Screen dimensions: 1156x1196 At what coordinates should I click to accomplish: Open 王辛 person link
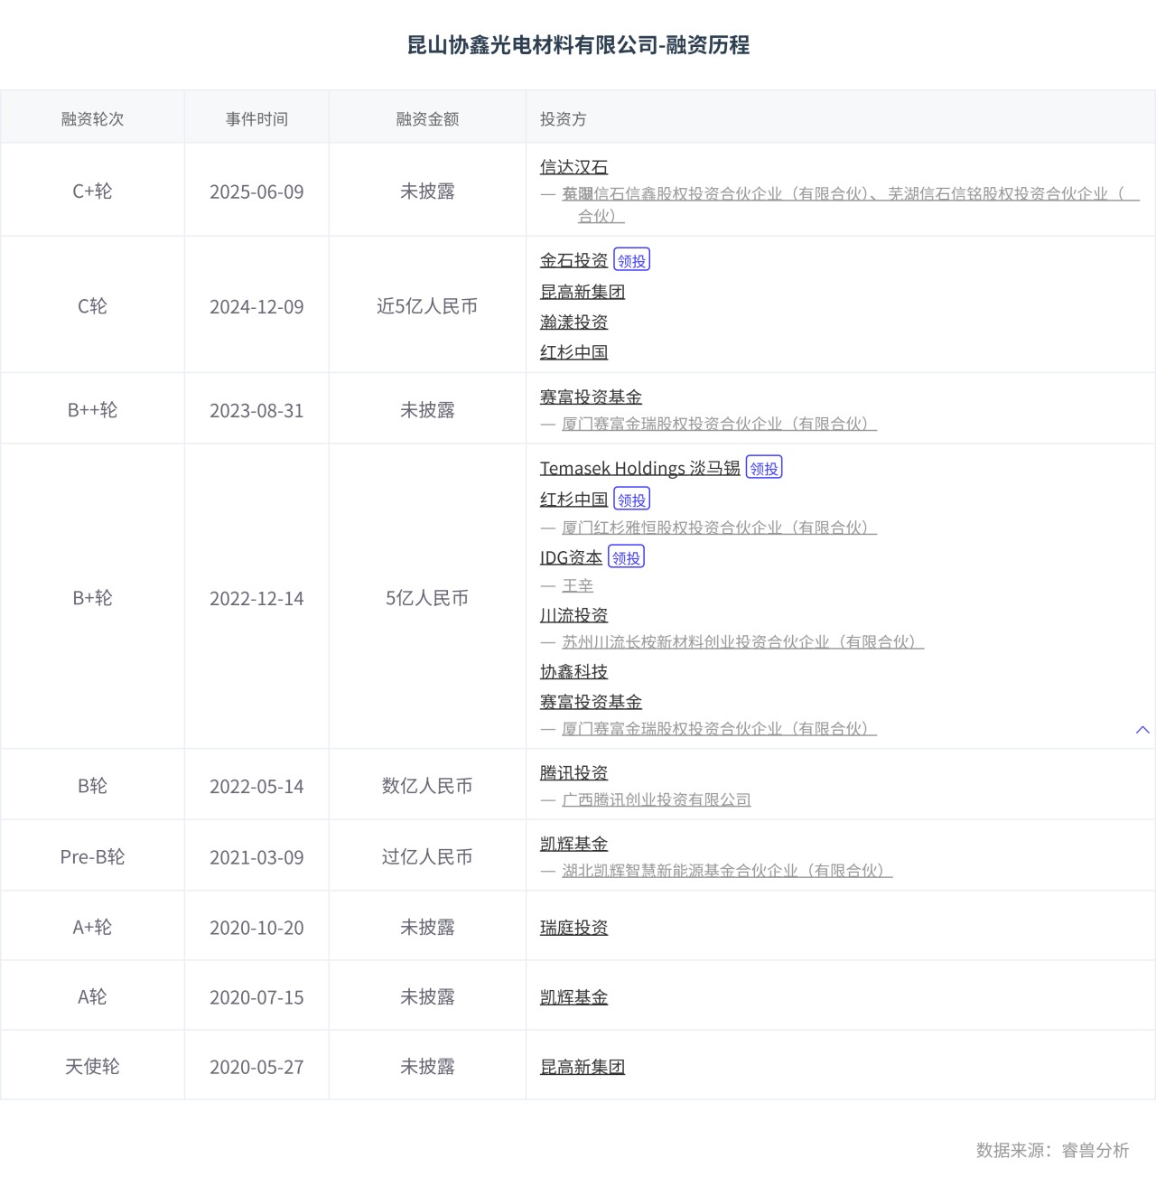click(x=578, y=586)
